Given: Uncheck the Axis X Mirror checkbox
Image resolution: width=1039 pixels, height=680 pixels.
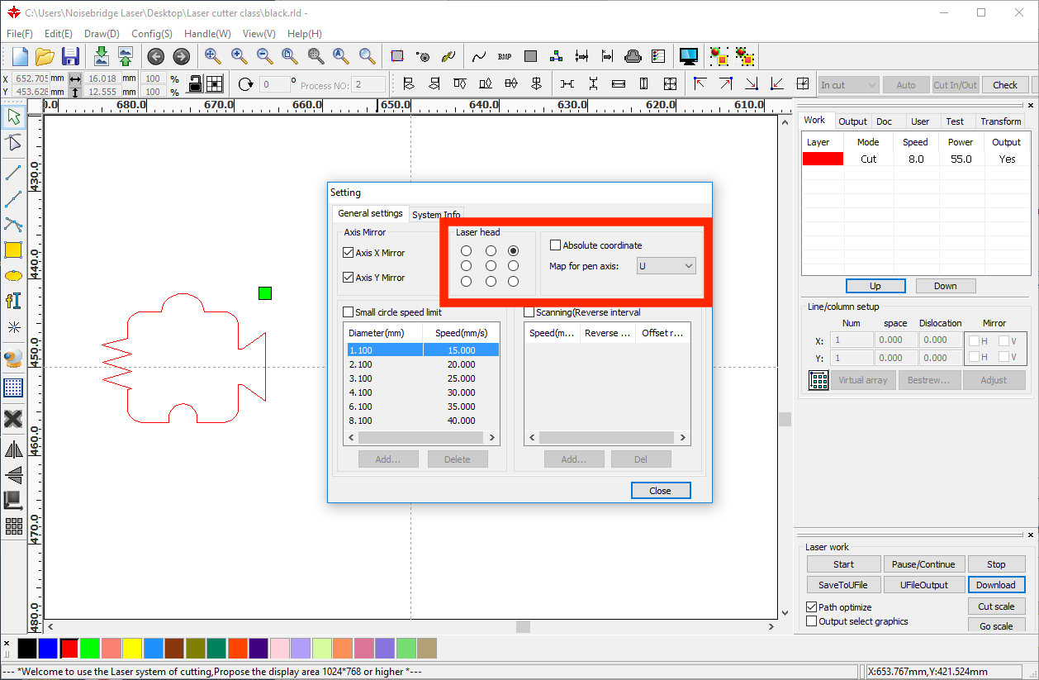Looking at the screenshot, I should click(348, 253).
